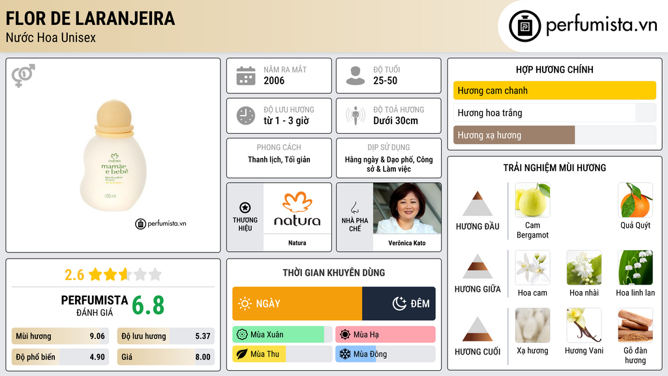This screenshot has width=668, height=376.
Task: Click the FLOR DE LARANJEIRA title
Action: click(90, 18)
